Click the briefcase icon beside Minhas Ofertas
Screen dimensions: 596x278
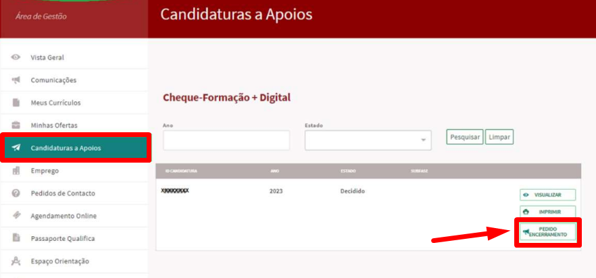point(16,126)
